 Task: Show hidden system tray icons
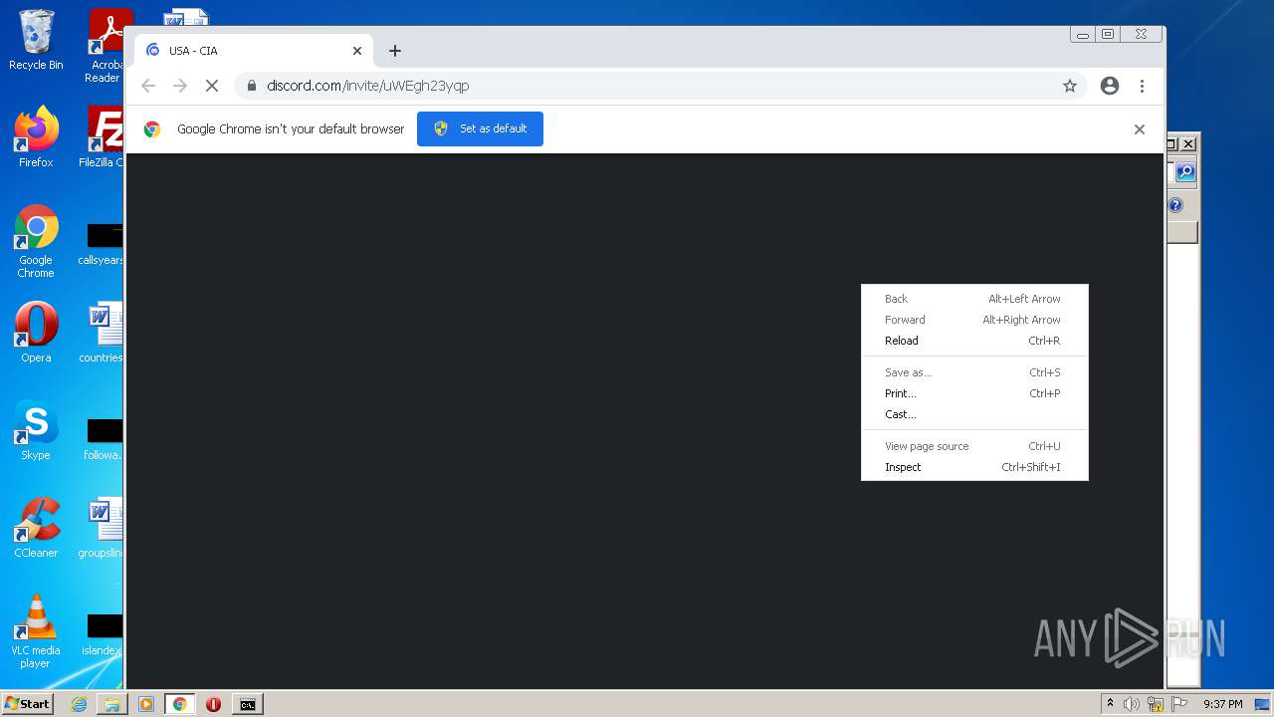(1111, 703)
